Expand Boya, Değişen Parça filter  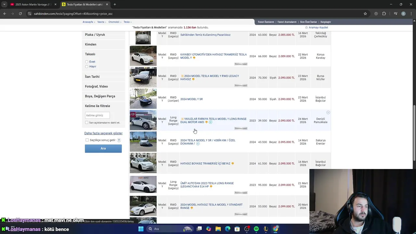point(103,96)
